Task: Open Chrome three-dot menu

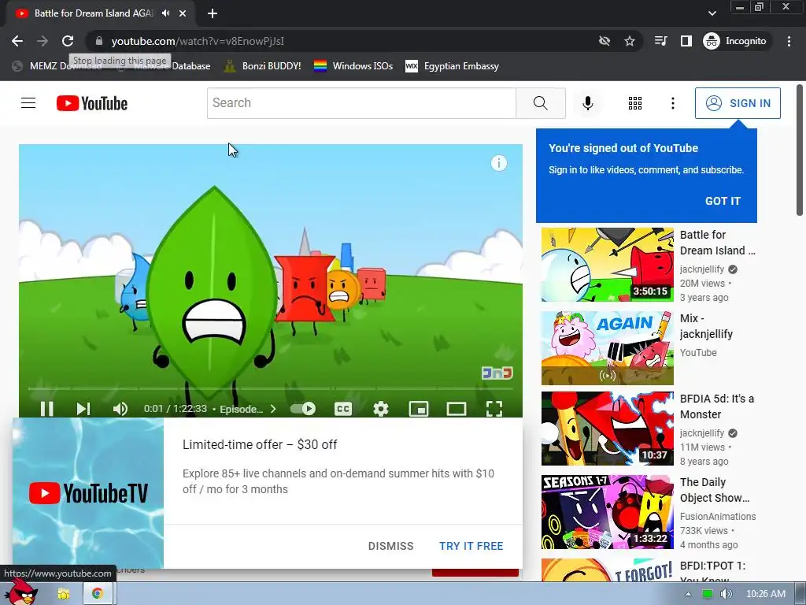Action: pyautogui.click(x=789, y=41)
